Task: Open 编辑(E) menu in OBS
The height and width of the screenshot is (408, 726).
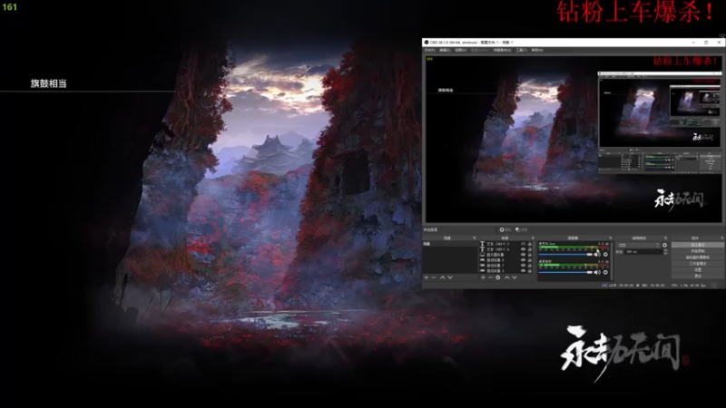Action: (445, 50)
